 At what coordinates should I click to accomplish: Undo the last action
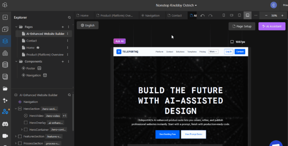click(202, 15)
